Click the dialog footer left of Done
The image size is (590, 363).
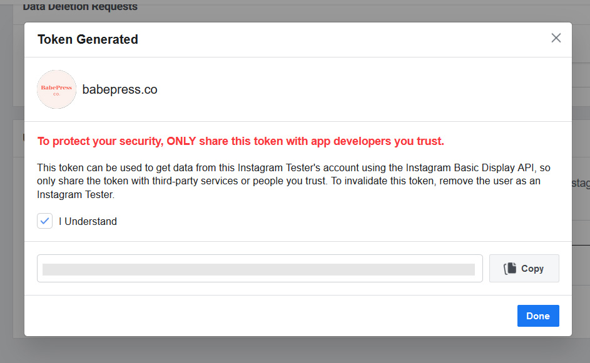[269, 316]
